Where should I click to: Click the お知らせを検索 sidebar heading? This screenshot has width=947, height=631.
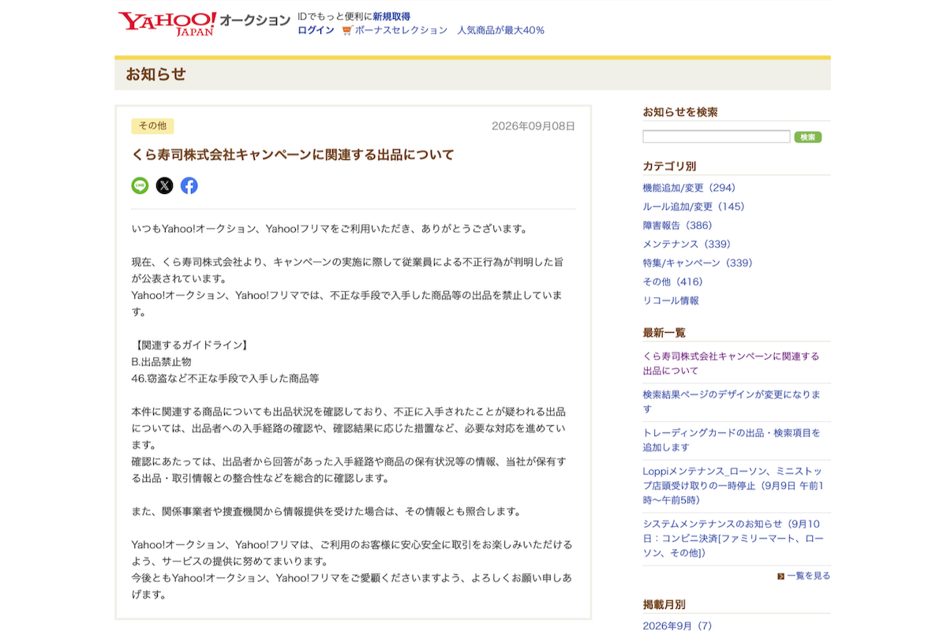coord(680,112)
